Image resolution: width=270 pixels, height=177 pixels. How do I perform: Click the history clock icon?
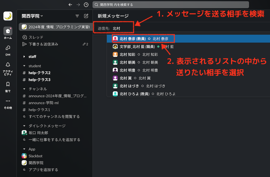(86, 5)
